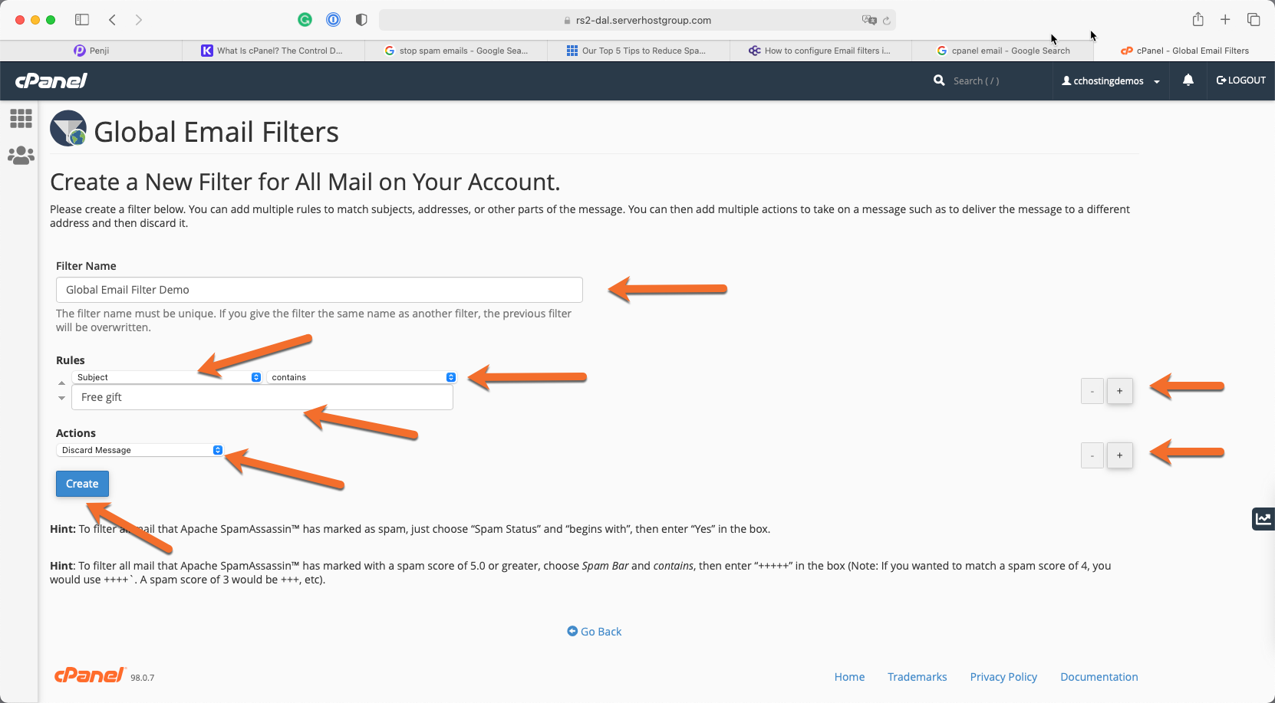The width and height of the screenshot is (1275, 703).
Task: Click the Safari share icon
Action: [1198, 20]
